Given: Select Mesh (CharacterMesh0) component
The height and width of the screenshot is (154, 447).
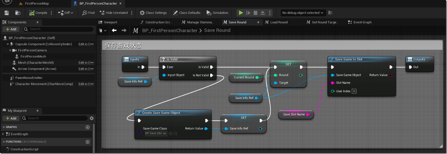Looking at the screenshot, I should click(x=36, y=63).
